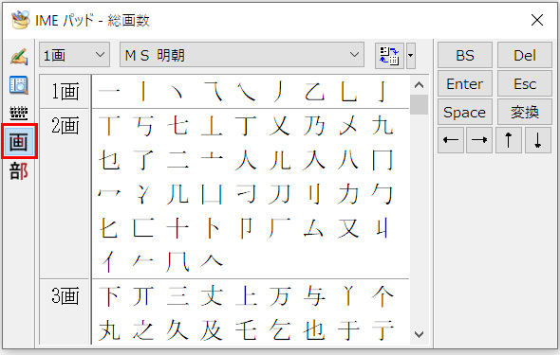The width and height of the screenshot is (560, 355).
Task: Click the scrollbar down arrow
Action: coord(419,334)
